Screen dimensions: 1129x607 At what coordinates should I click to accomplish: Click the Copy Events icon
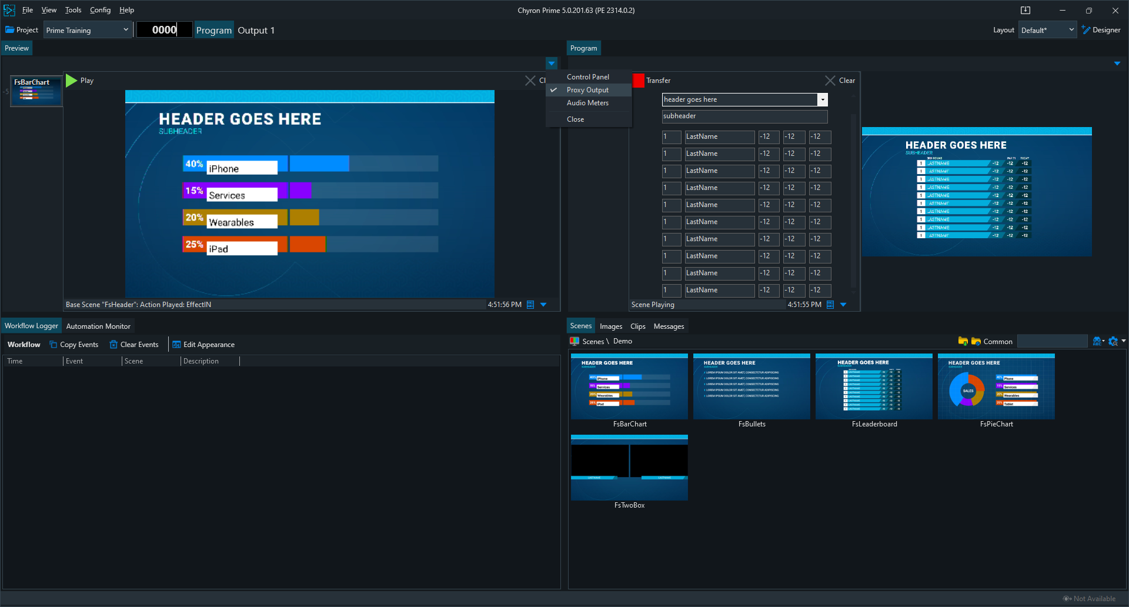pos(54,345)
